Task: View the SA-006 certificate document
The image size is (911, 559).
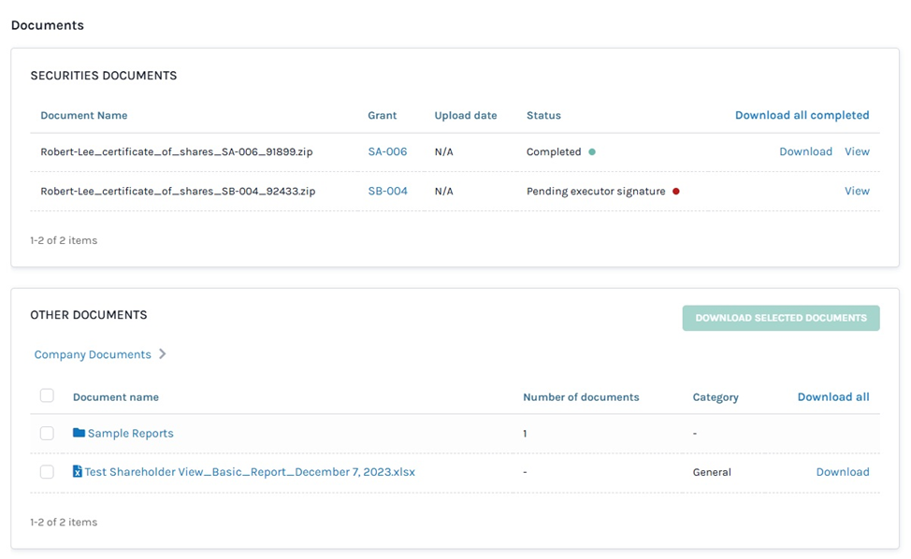Action: (857, 151)
